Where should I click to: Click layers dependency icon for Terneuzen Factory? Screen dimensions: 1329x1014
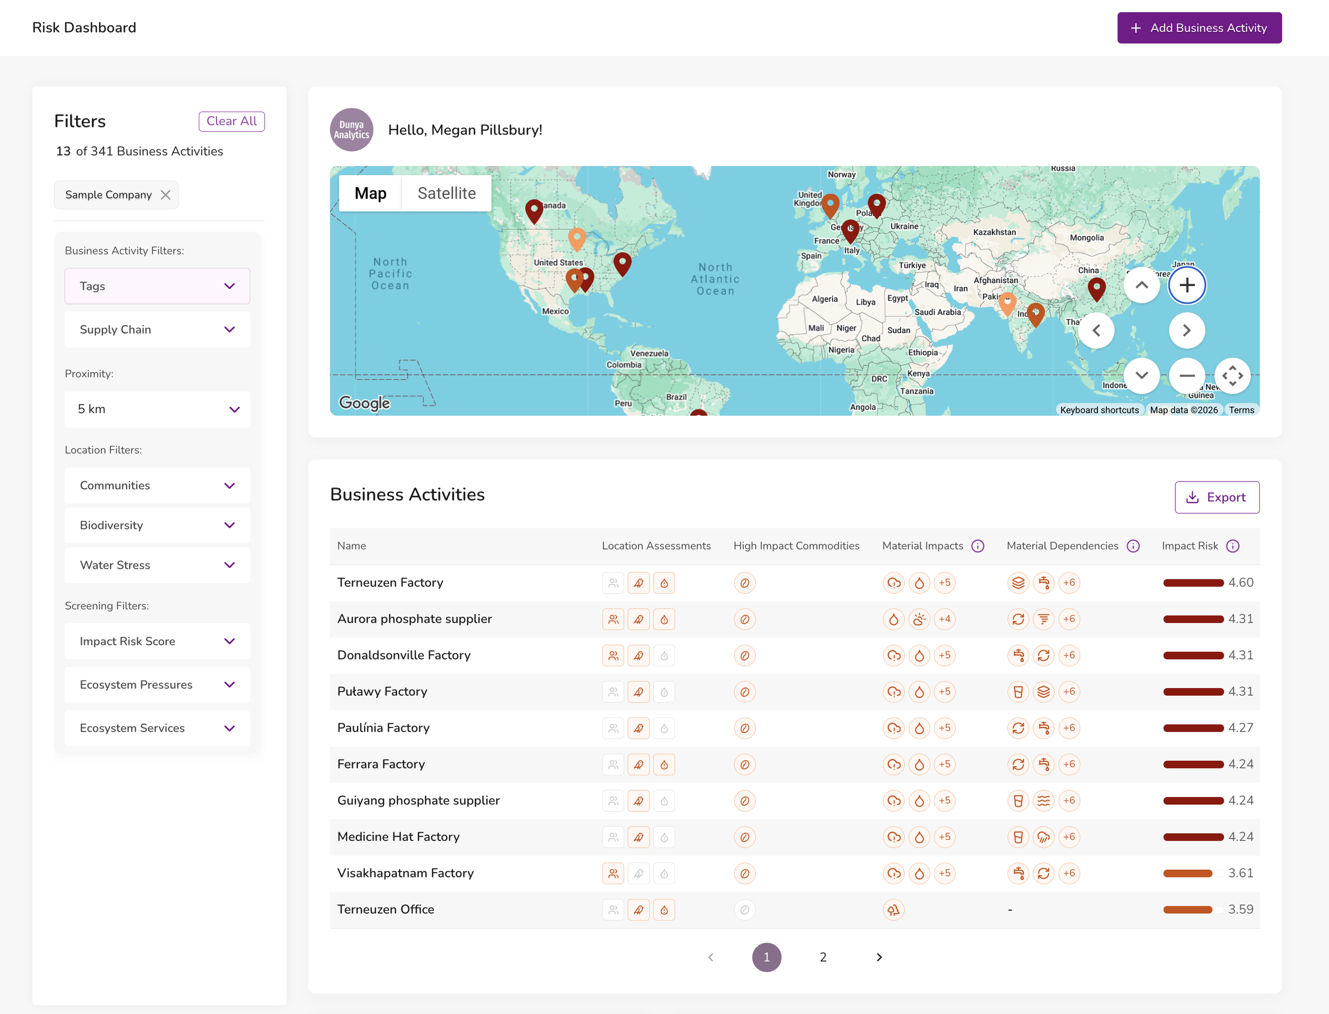[x=1018, y=583]
